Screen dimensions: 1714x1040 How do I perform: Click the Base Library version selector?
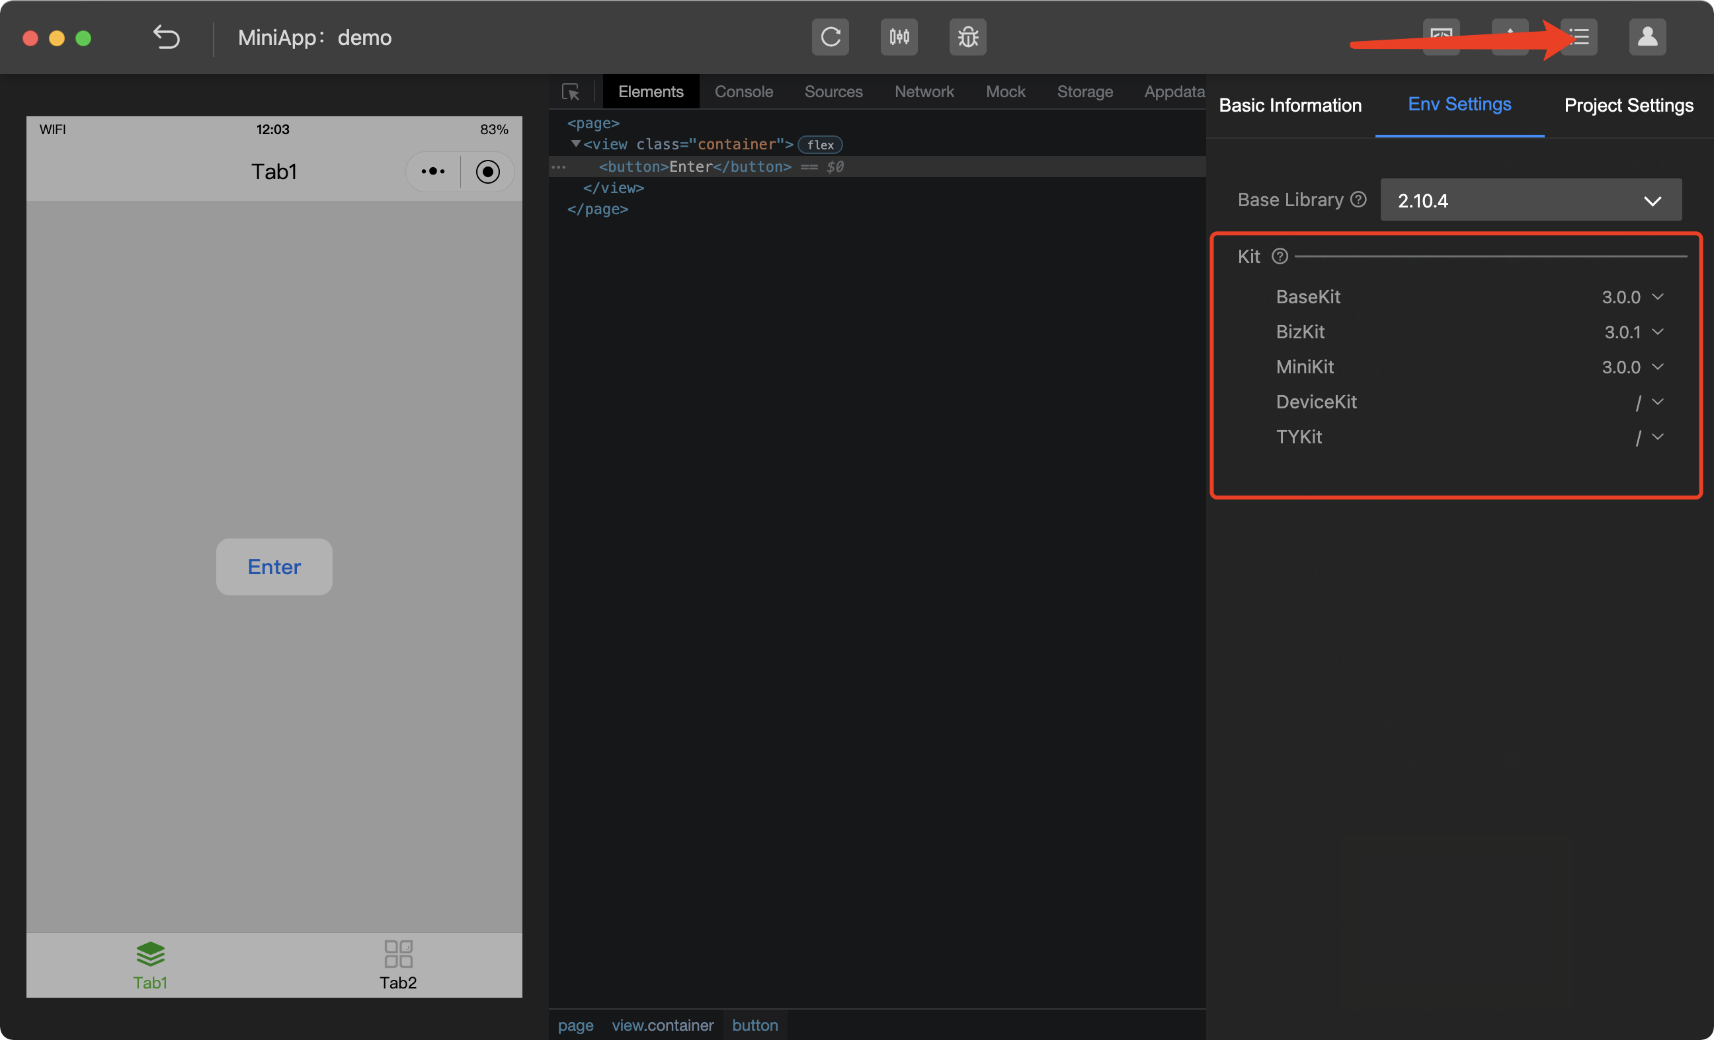pyautogui.click(x=1531, y=200)
